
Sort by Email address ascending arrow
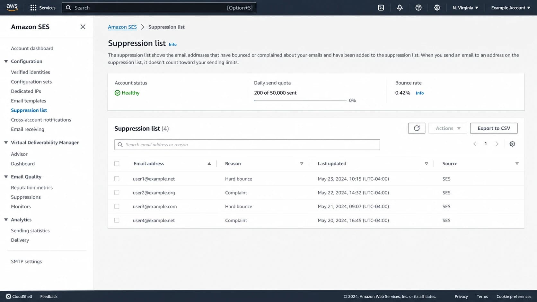tap(209, 164)
